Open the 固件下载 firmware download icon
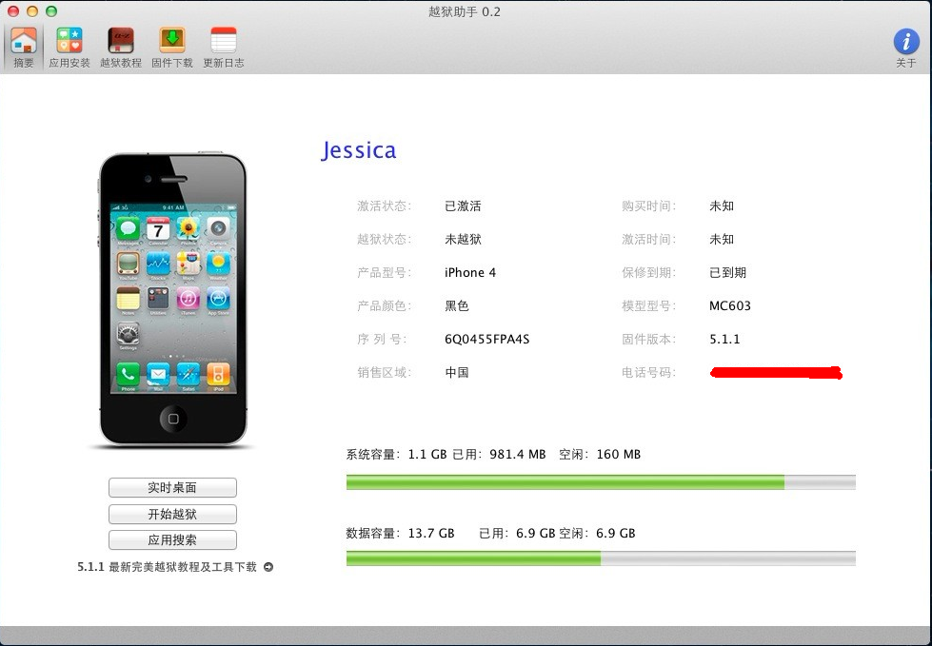932x646 pixels. (172, 47)
